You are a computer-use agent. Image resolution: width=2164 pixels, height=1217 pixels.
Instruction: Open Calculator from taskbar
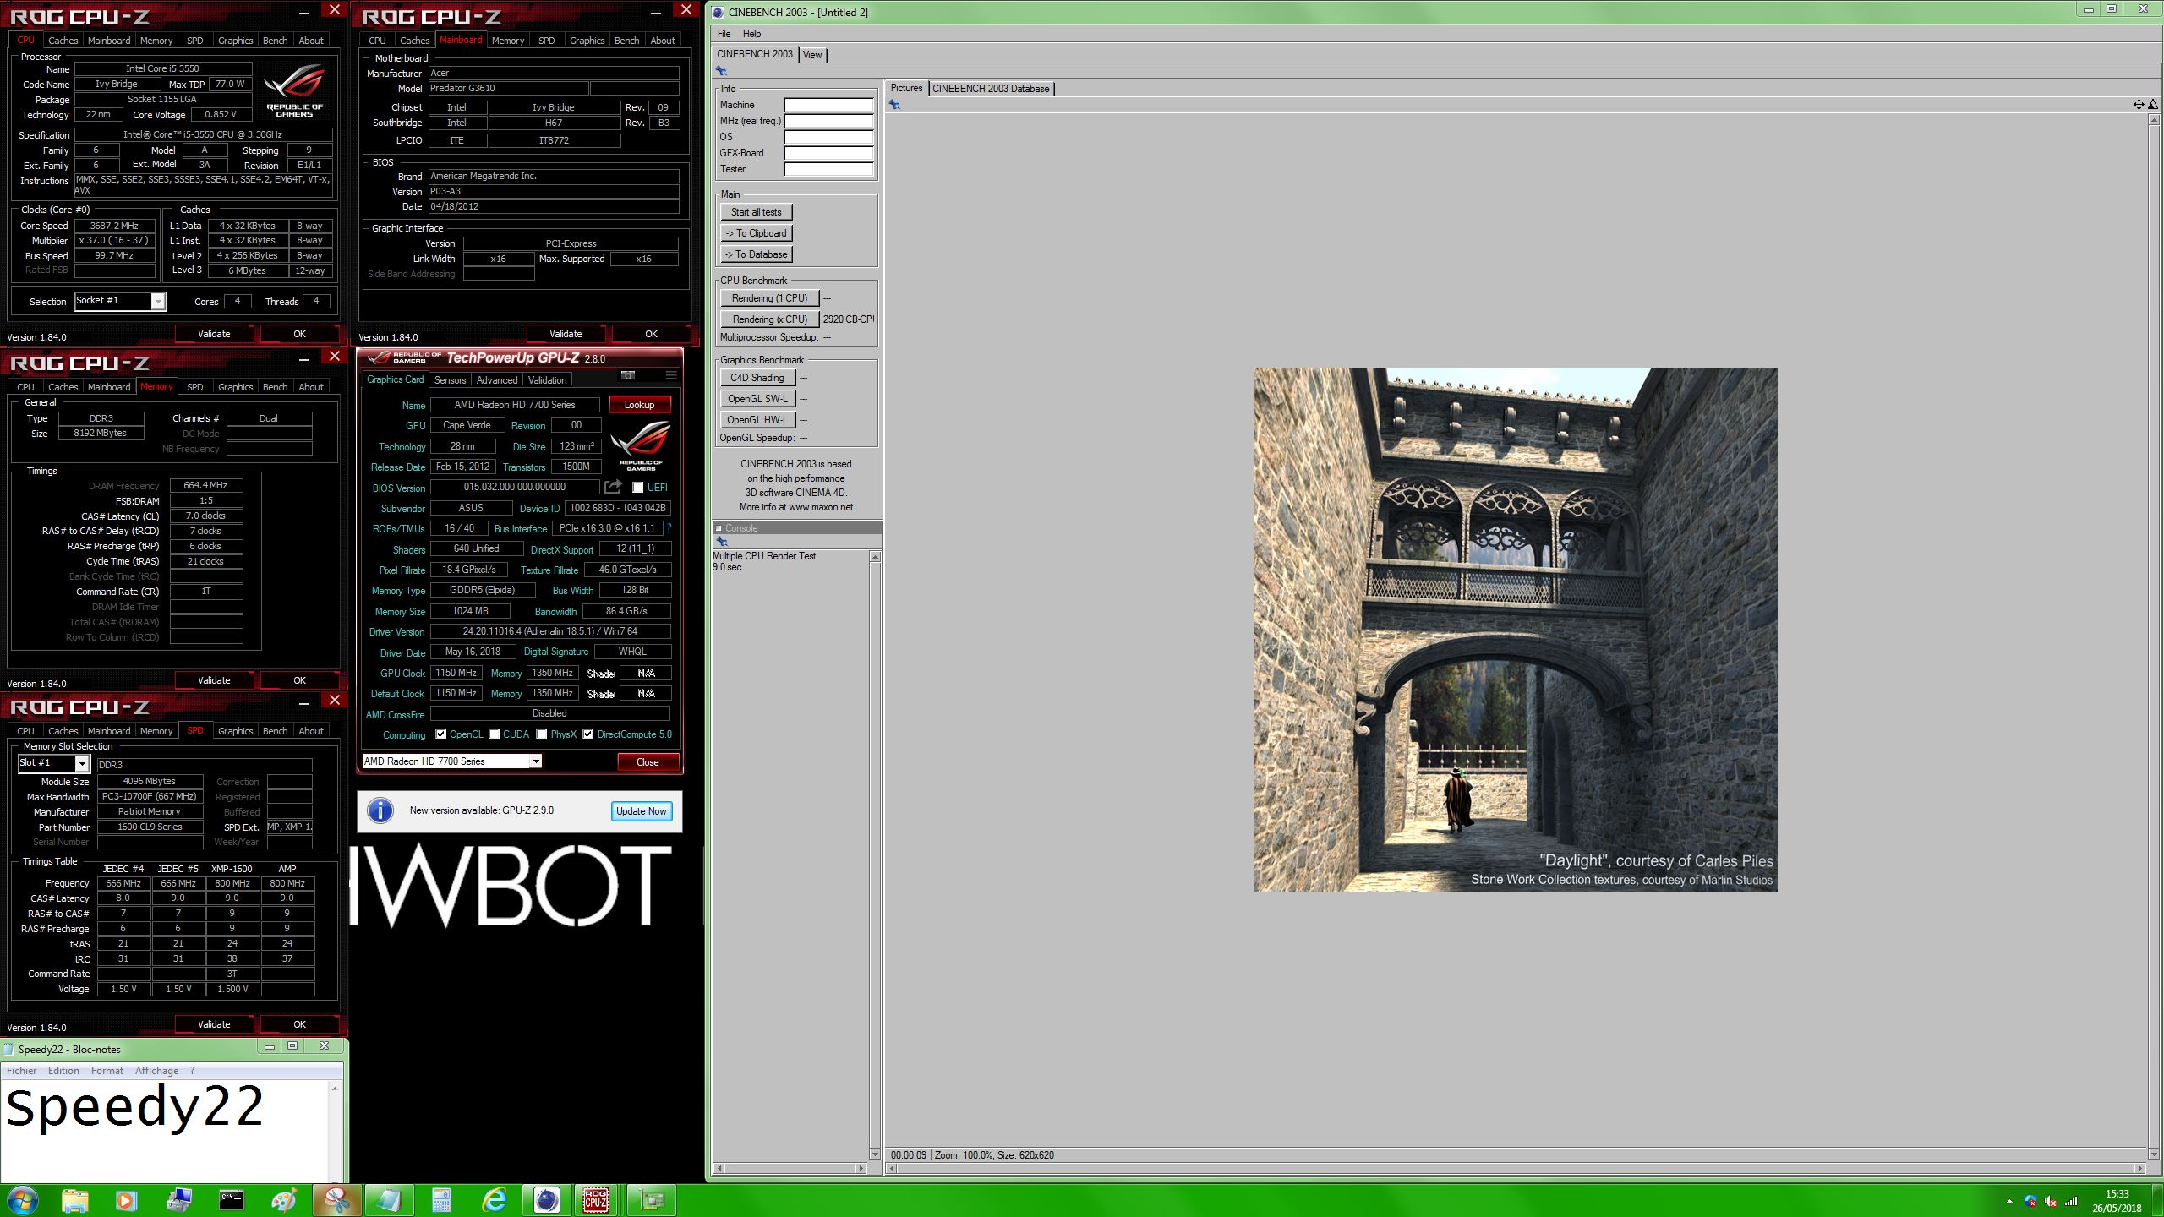(x=441, y=1200)
